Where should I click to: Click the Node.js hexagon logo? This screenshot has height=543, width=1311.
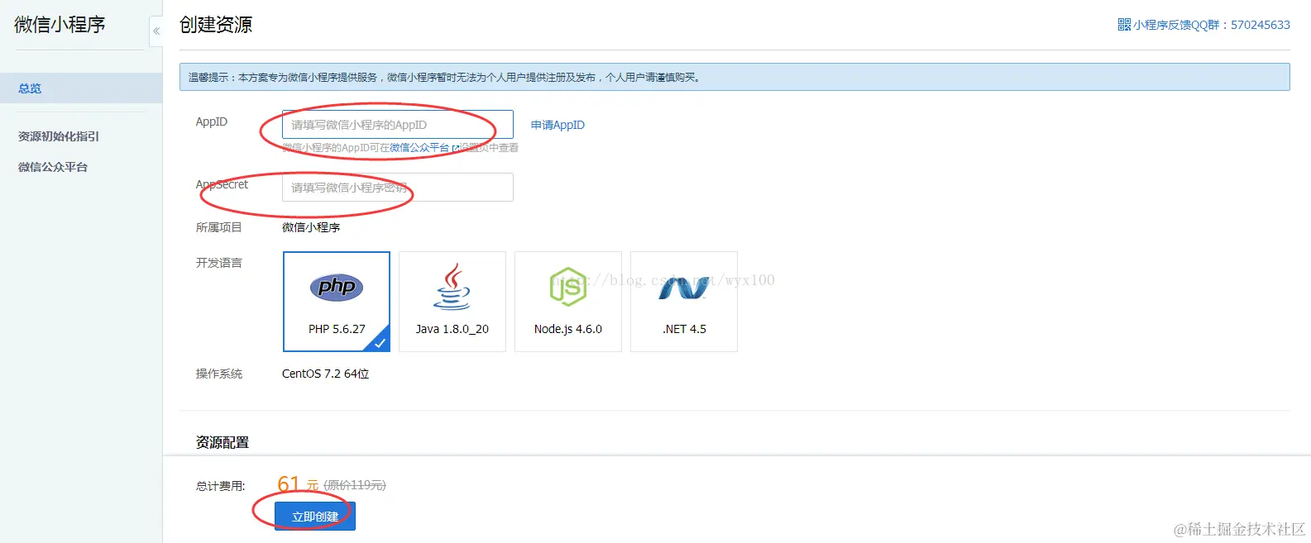[568, 287]
